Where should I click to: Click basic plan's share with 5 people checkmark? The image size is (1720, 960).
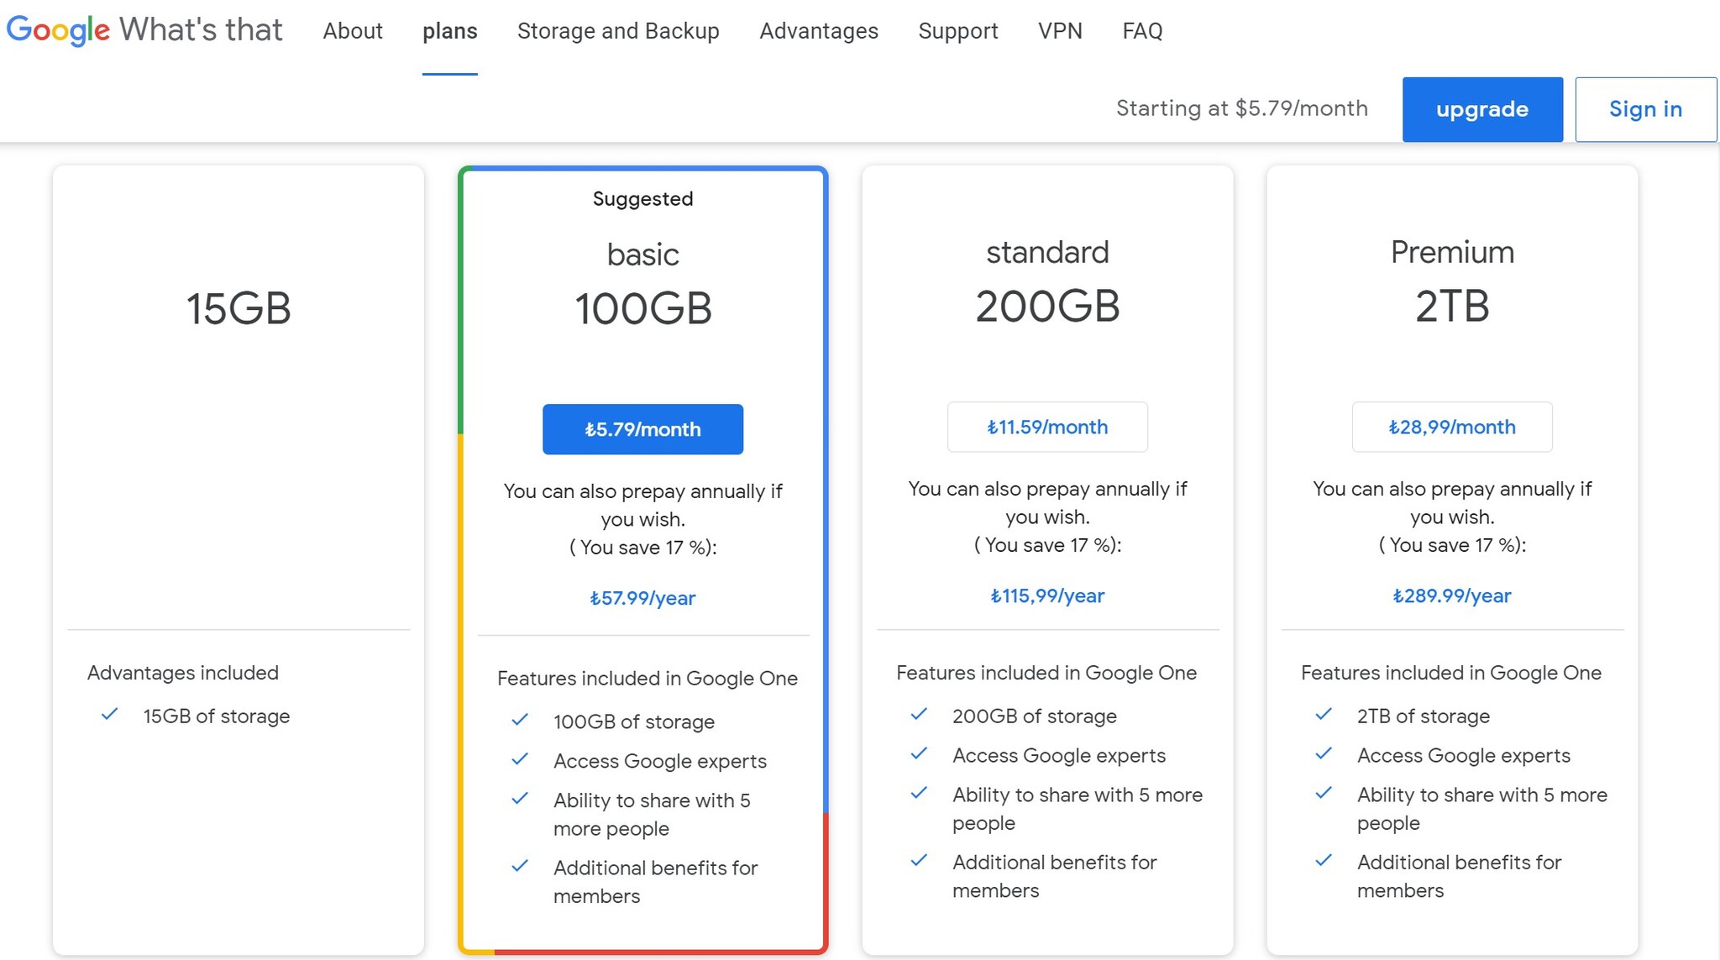[520, 799]
